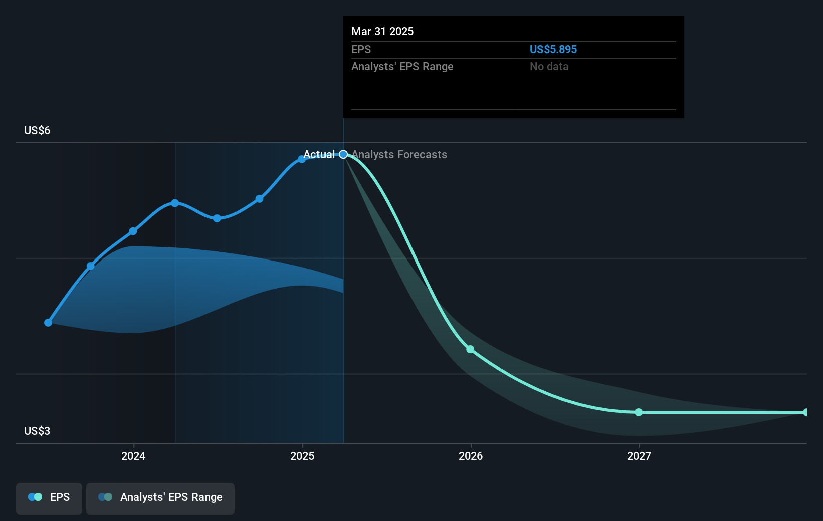Click the first EPS data point mid-2023
This screenshot has width=823, height=521.
click(48, 323)
